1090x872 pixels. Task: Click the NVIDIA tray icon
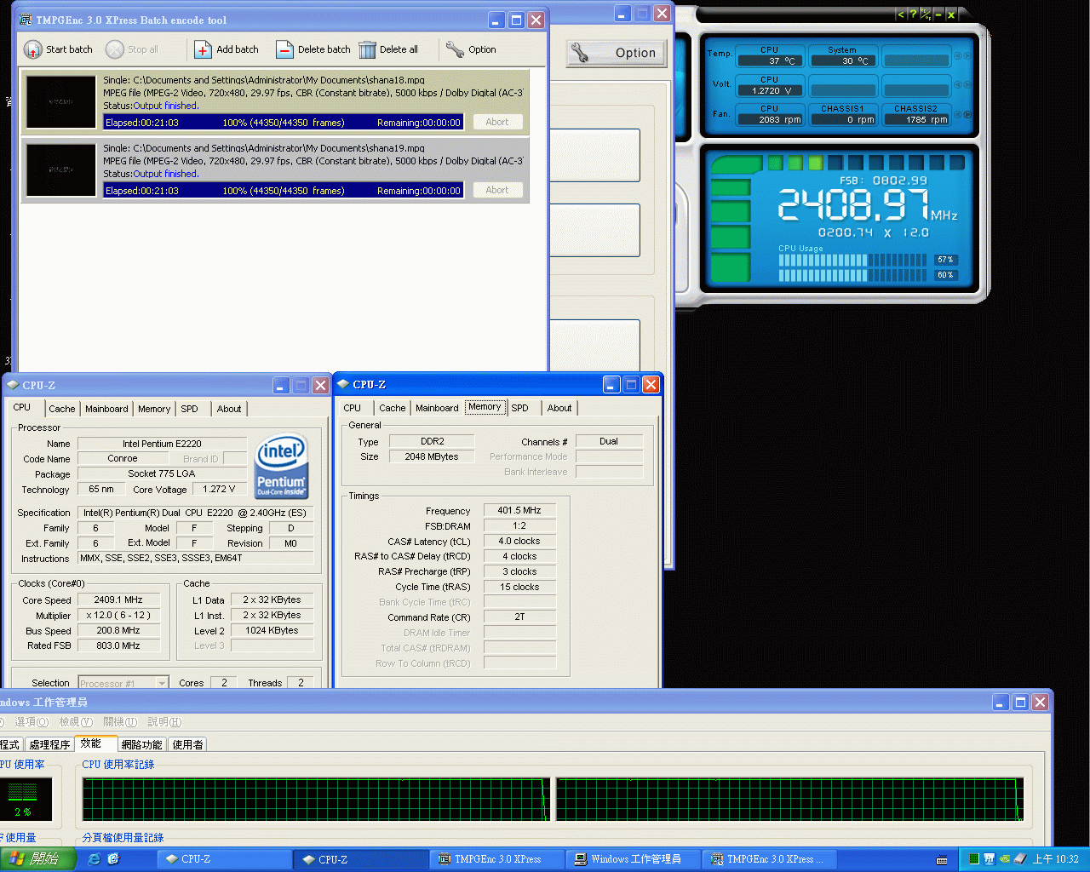point(1005,859)
